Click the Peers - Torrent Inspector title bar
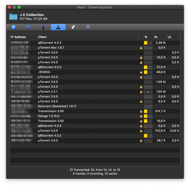This screenshot has width=190, height=186. point(95,7)
